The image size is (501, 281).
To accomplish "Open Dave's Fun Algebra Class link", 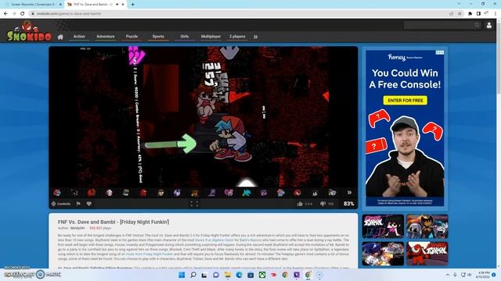I will pos(214,240).
